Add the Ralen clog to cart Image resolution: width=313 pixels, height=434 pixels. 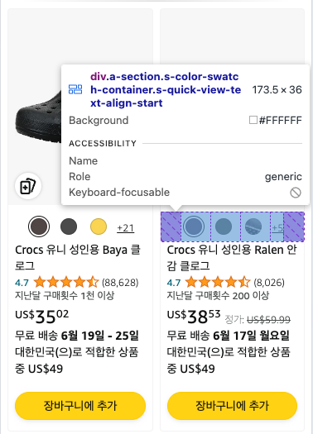tap(233, 406)
